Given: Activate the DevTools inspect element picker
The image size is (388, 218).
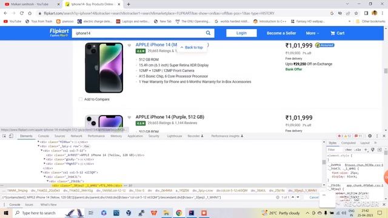Looking at the screenshot, I should click(4, 136).
